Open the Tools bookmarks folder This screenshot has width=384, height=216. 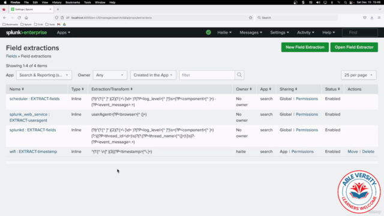(x=50, y=25)
